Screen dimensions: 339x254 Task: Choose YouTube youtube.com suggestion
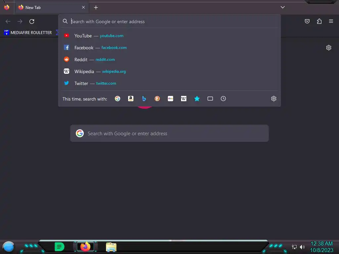coord(169,36)
